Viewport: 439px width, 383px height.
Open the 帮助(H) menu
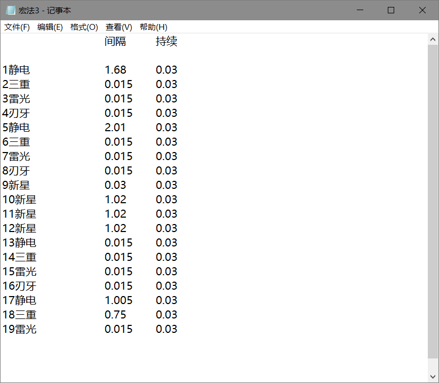pos(154,27)
